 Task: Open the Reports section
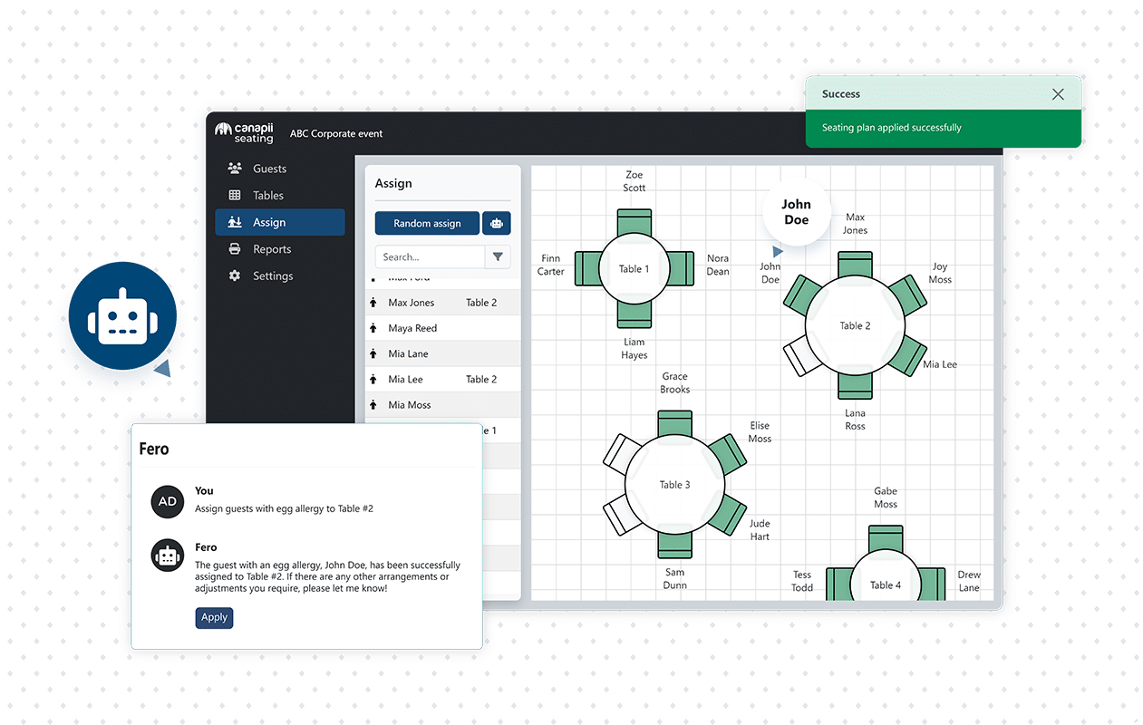(x=279, y=249)
